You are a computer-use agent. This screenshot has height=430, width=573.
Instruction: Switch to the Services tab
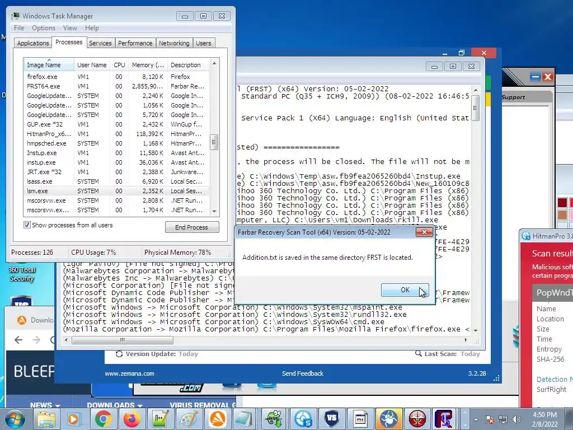pyautogui.click(x=100, y=43)
